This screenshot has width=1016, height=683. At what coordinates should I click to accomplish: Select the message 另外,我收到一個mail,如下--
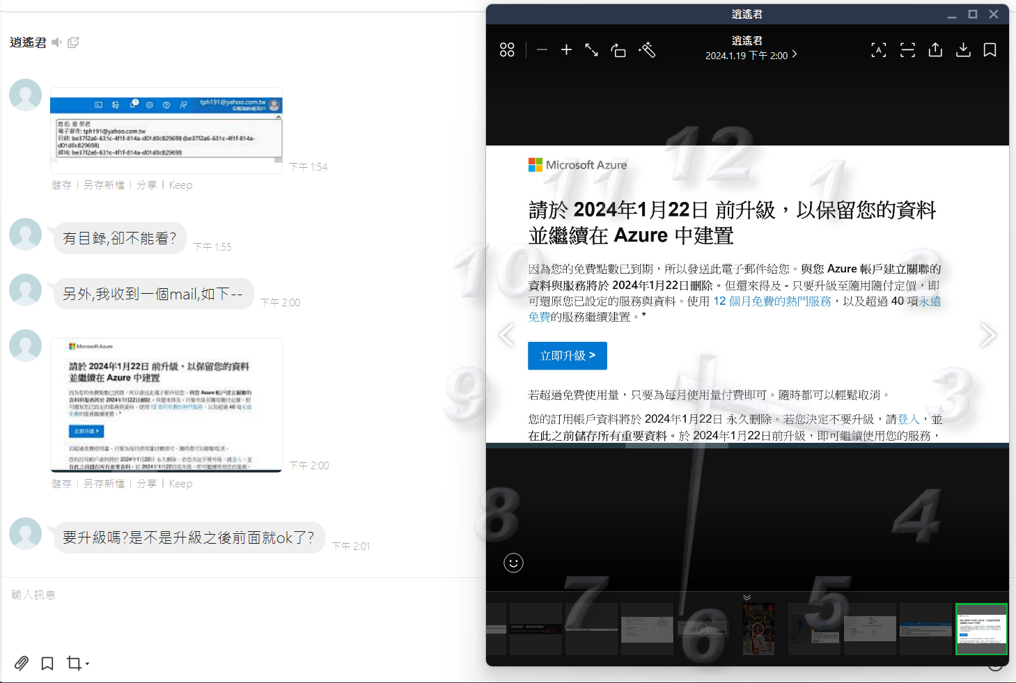[153, 294]
